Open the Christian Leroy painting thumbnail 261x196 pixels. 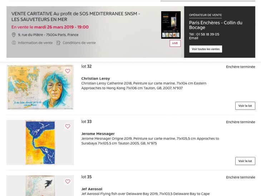(40, 87)
